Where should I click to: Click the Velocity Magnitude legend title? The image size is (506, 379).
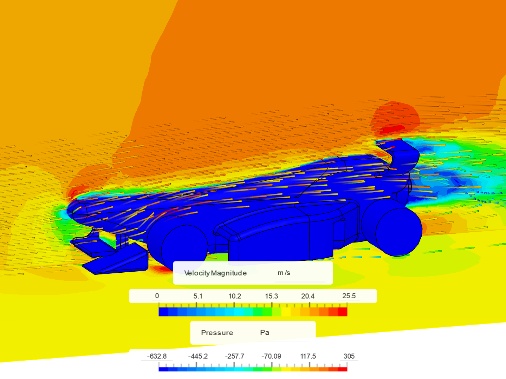215,273
